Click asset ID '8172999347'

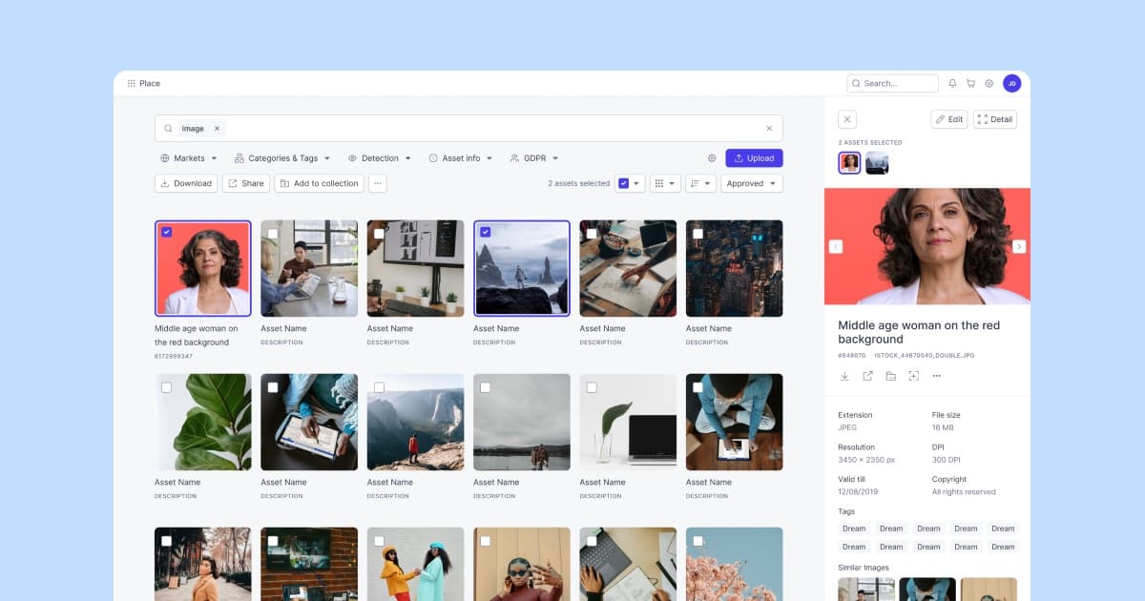click(x=174, y=356)
